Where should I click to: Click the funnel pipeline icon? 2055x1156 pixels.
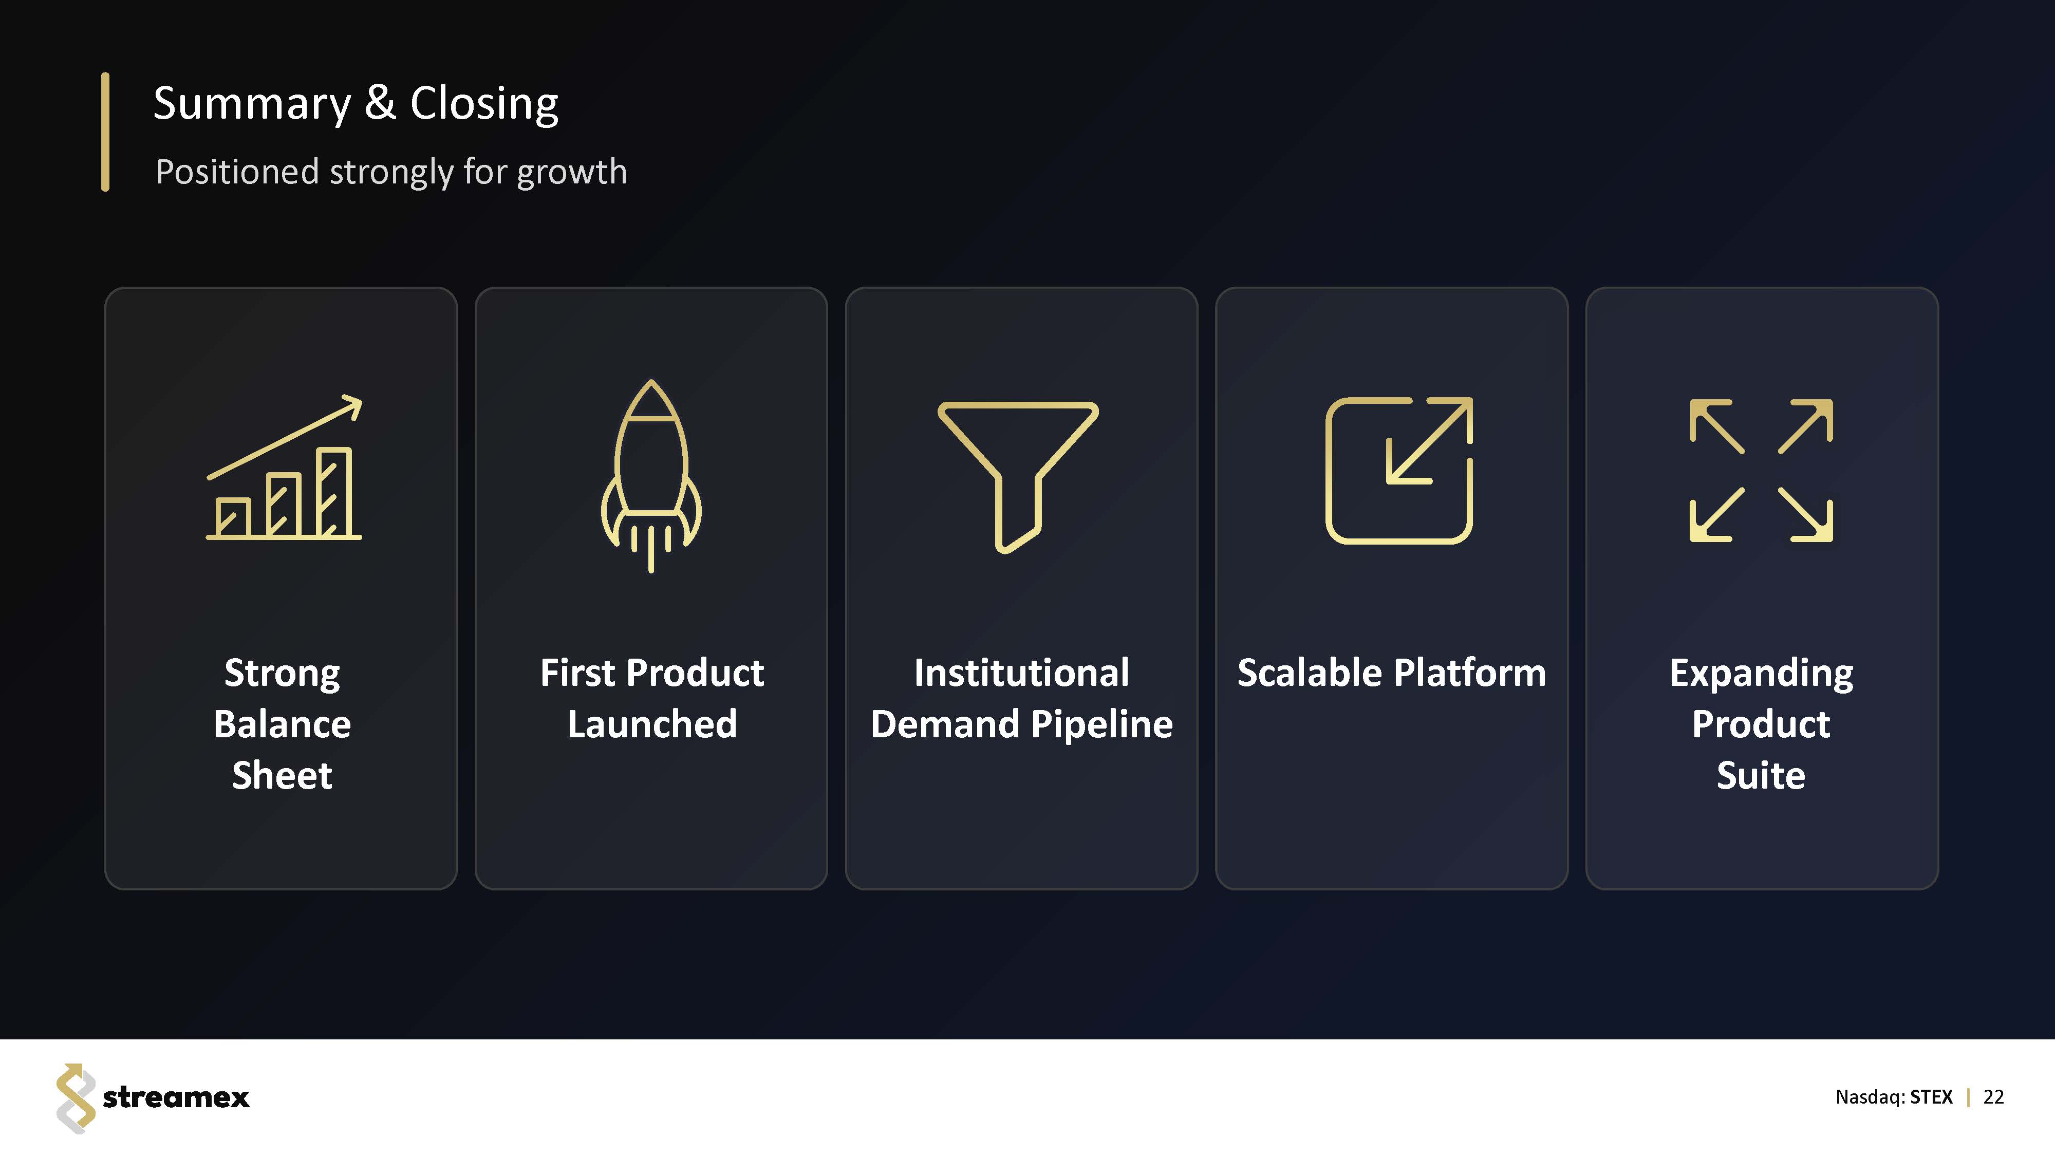click(x=1018, y=475)
